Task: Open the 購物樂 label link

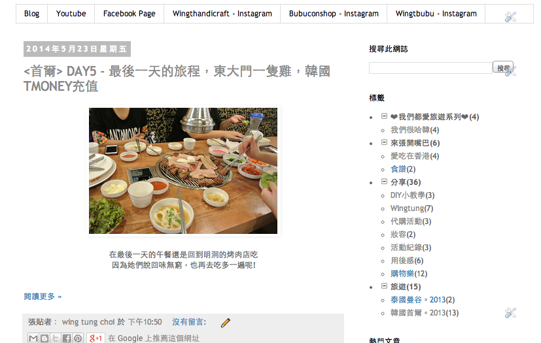Action: (402, 274)
